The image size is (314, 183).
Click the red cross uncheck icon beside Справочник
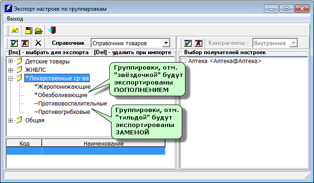[x=25, y=43]
